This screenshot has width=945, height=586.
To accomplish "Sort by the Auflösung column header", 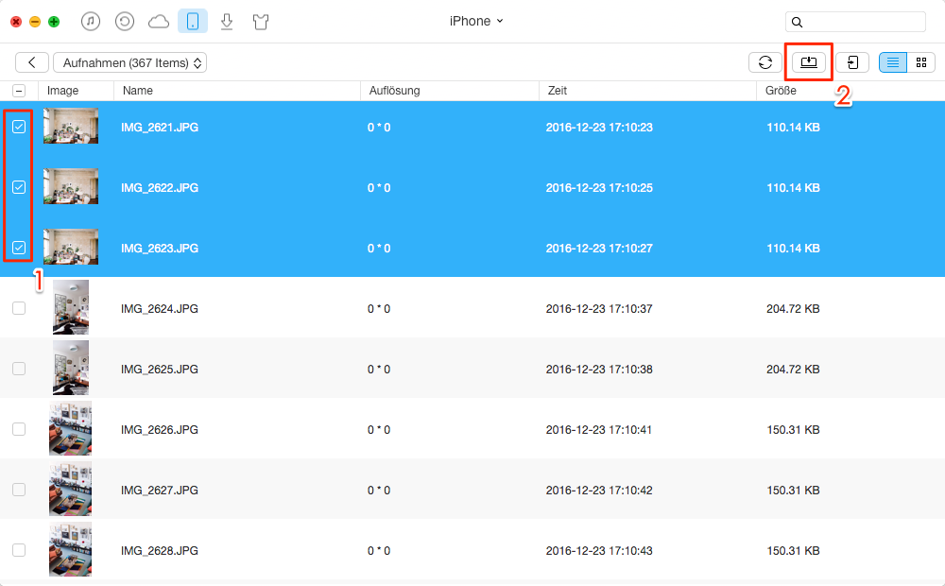I will pos(394,91).
